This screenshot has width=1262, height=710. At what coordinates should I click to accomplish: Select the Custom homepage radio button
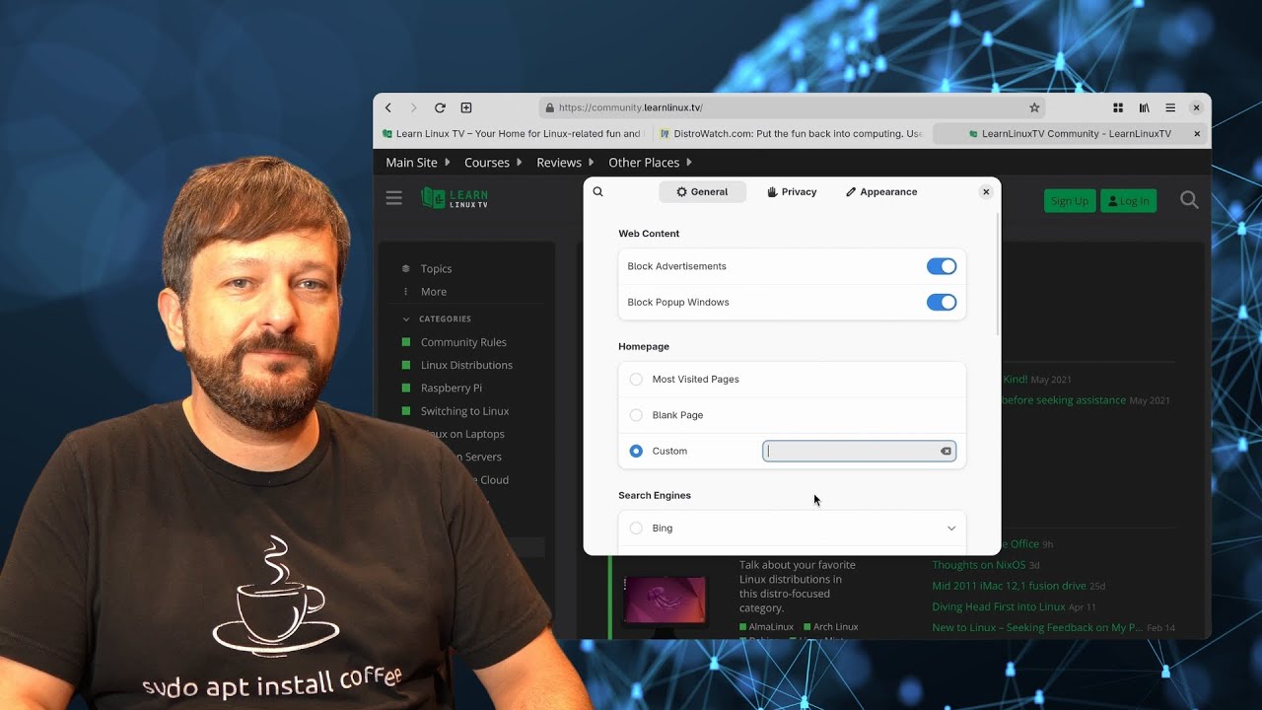[636, 451]
